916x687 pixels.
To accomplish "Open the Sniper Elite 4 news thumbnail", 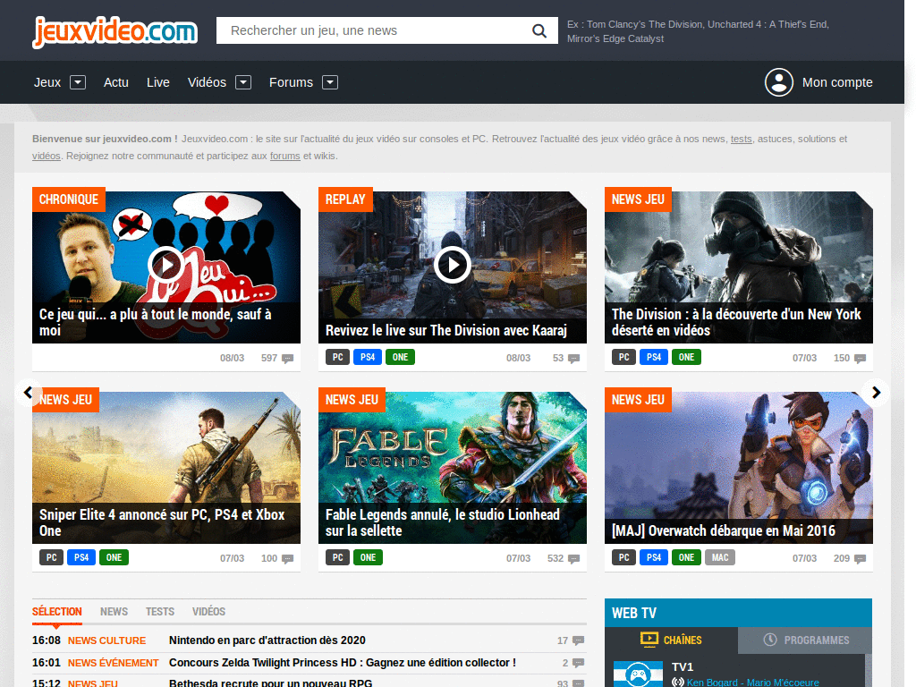I will (165, 467).
